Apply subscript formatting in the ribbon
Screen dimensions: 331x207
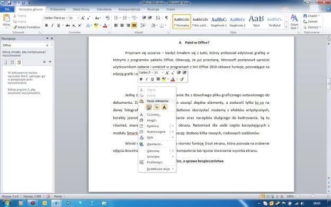[x=74, y=25]
